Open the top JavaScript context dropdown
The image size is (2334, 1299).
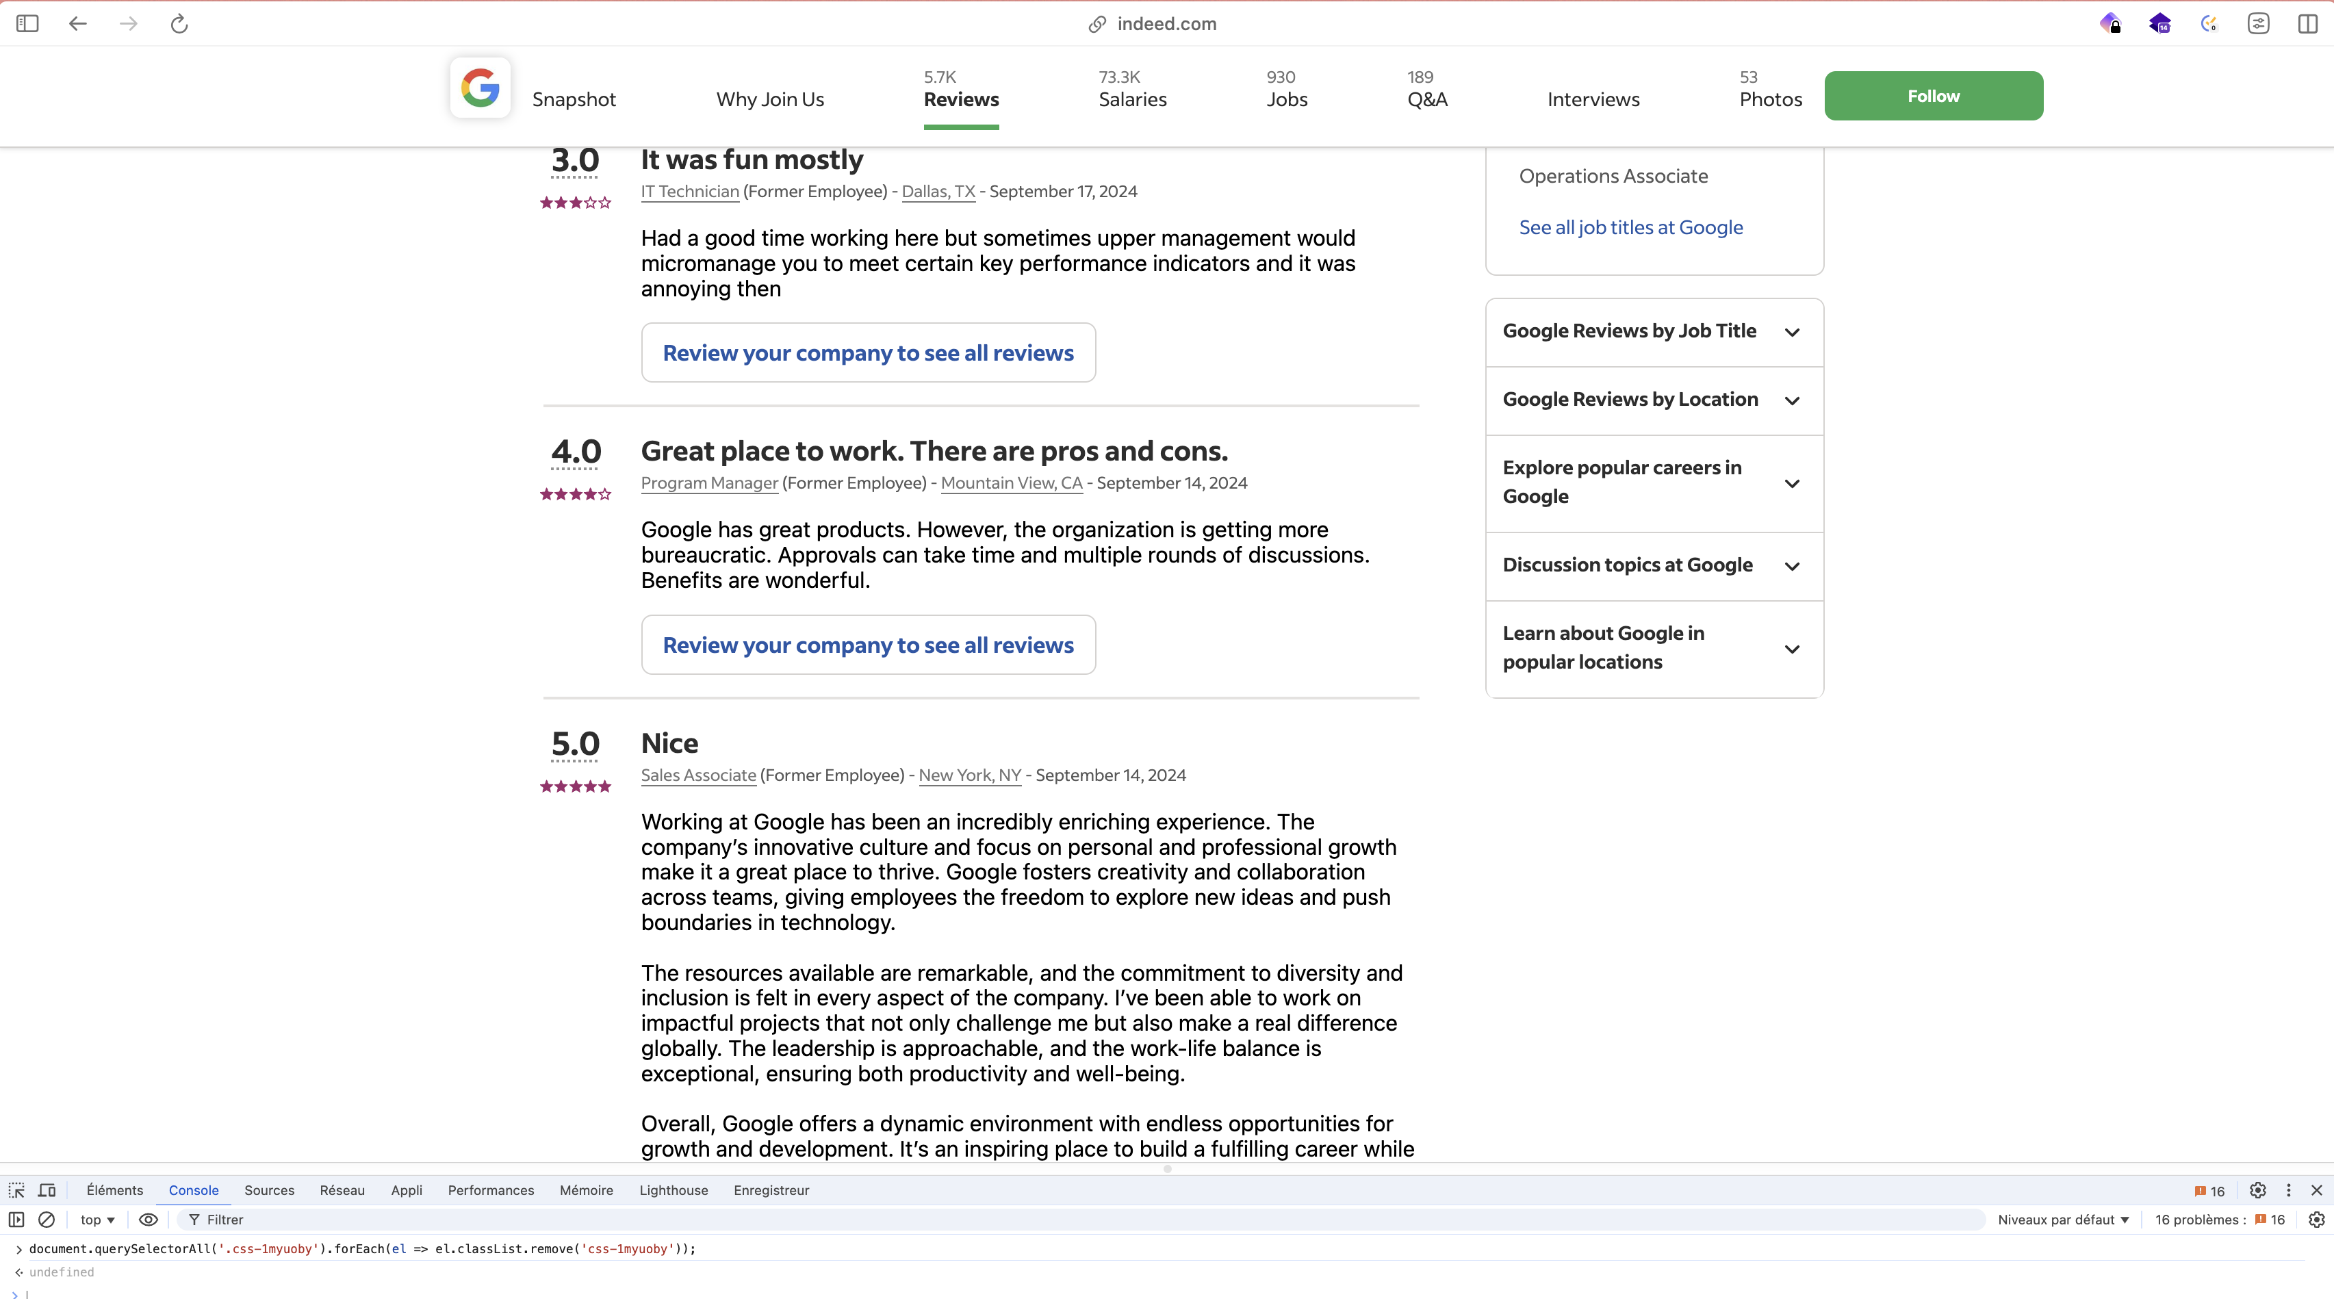(x=98, y=1220)
